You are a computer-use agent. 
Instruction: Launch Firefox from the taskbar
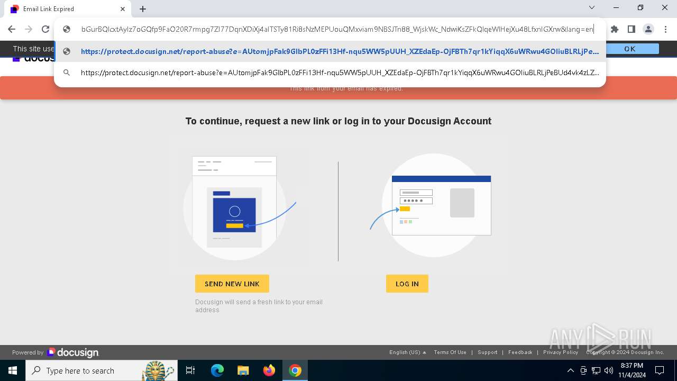tap(269, 370)
